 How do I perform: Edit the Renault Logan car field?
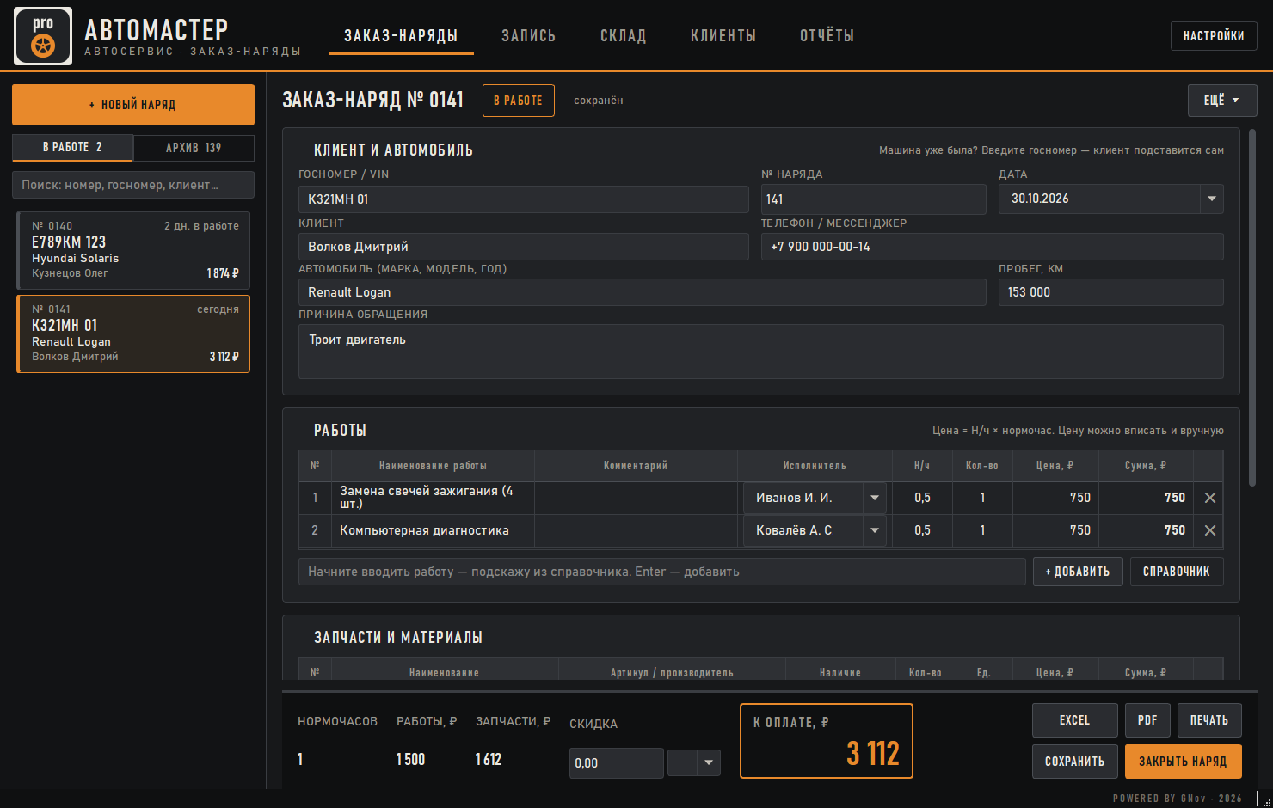click(643, 292)
